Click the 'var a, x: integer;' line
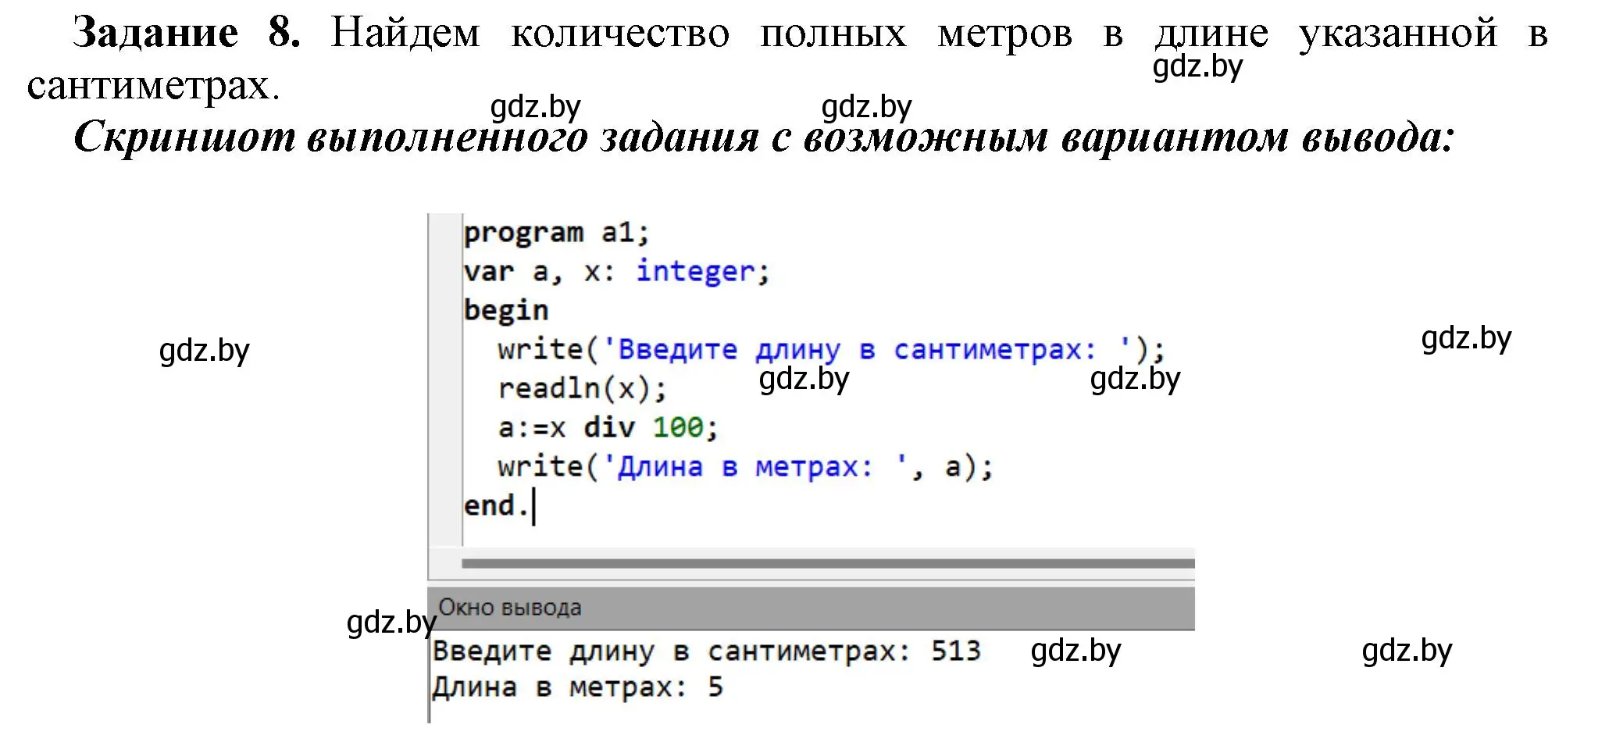The height and width of the screenshot is (753, 1616). [x=616, y=272]
